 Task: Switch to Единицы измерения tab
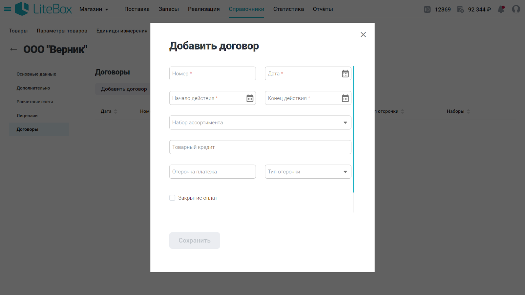click(x=122, y=31)
